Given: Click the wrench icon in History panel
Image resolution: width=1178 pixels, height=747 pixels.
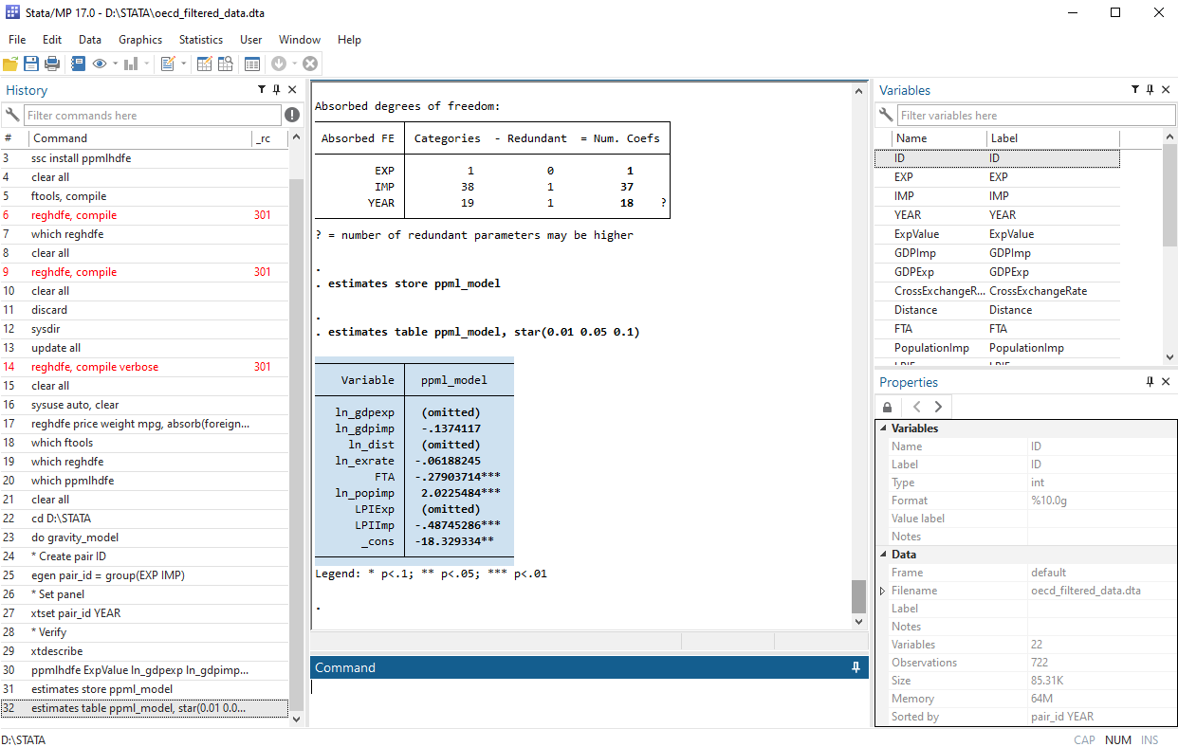Looking at the screenshot, I should click(12, 115).
